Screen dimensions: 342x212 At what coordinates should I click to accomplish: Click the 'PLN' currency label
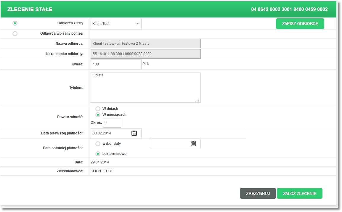tap(146, 64)
